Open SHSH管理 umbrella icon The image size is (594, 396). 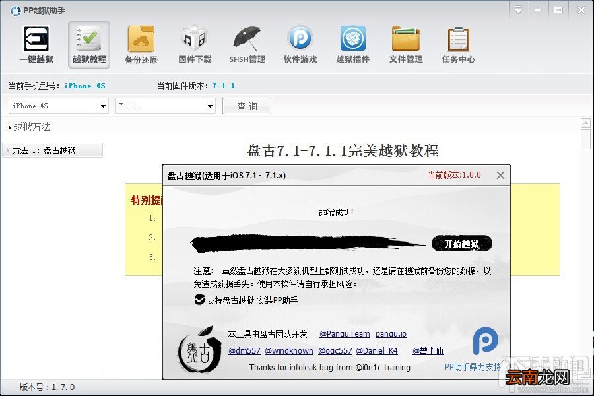(x=247, y=44)
